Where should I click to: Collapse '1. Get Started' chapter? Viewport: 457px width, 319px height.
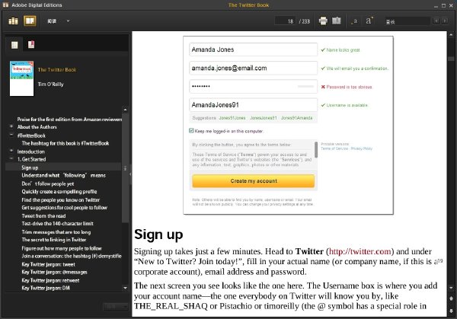[x=11, y=159]
